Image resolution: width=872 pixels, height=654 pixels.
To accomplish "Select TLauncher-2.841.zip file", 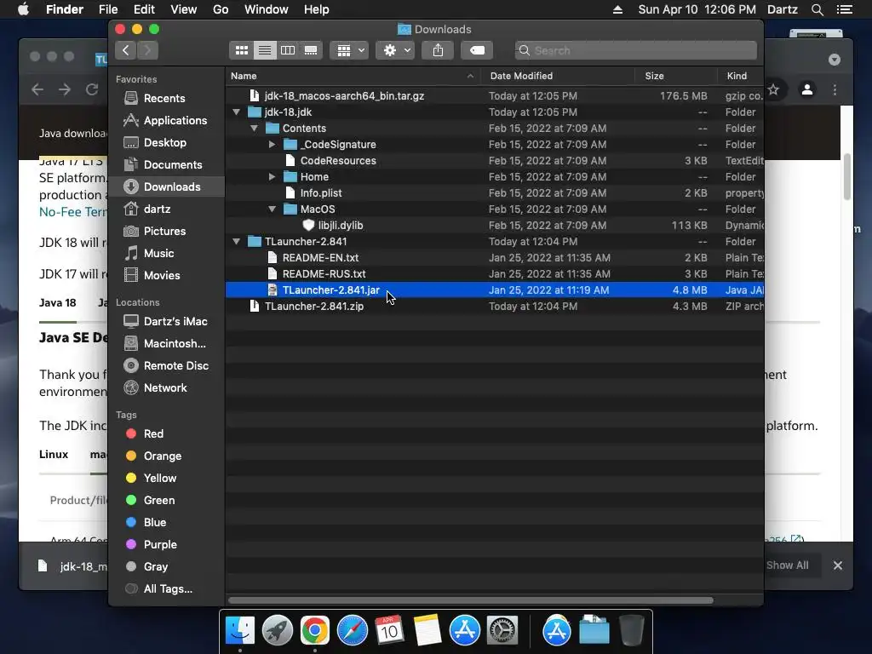I will coord(495,307).
